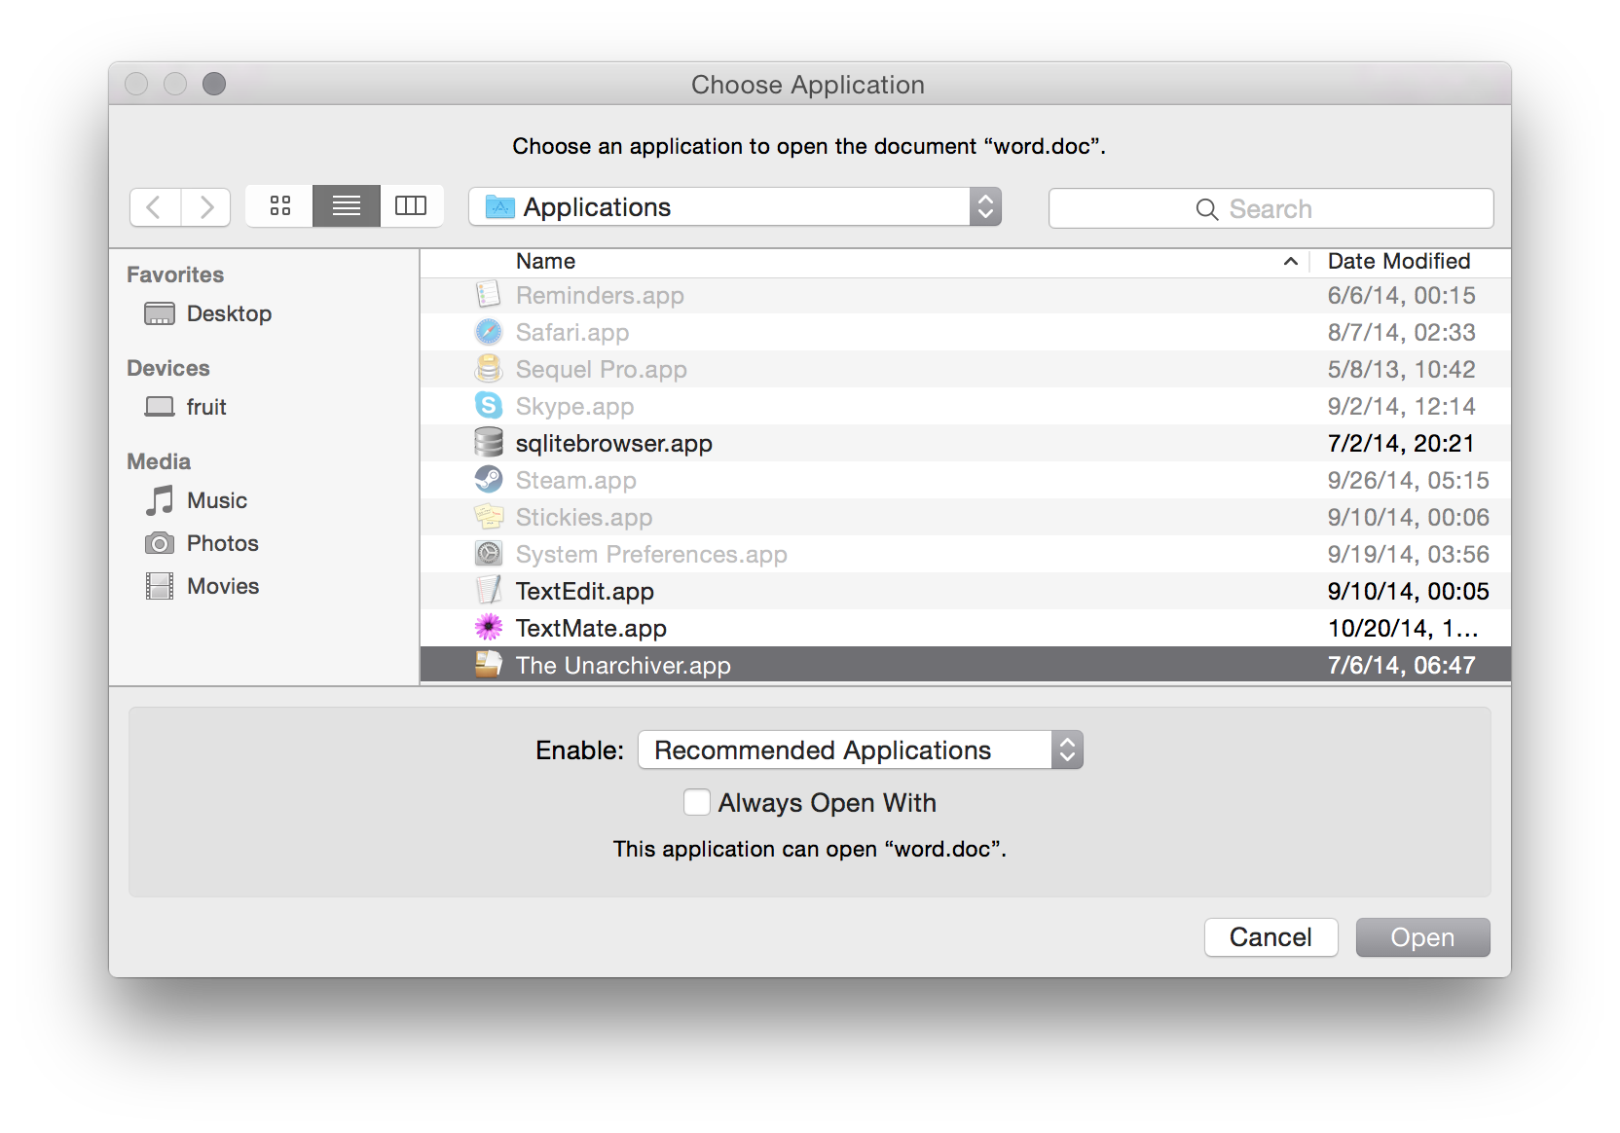The width and height of the screenshot is (1620, 1133).
Task: Select Music under Media
Action: coord(217,500)
